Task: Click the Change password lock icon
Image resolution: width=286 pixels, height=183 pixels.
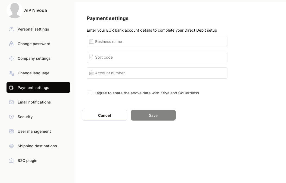Action: (x=11, y=44)
